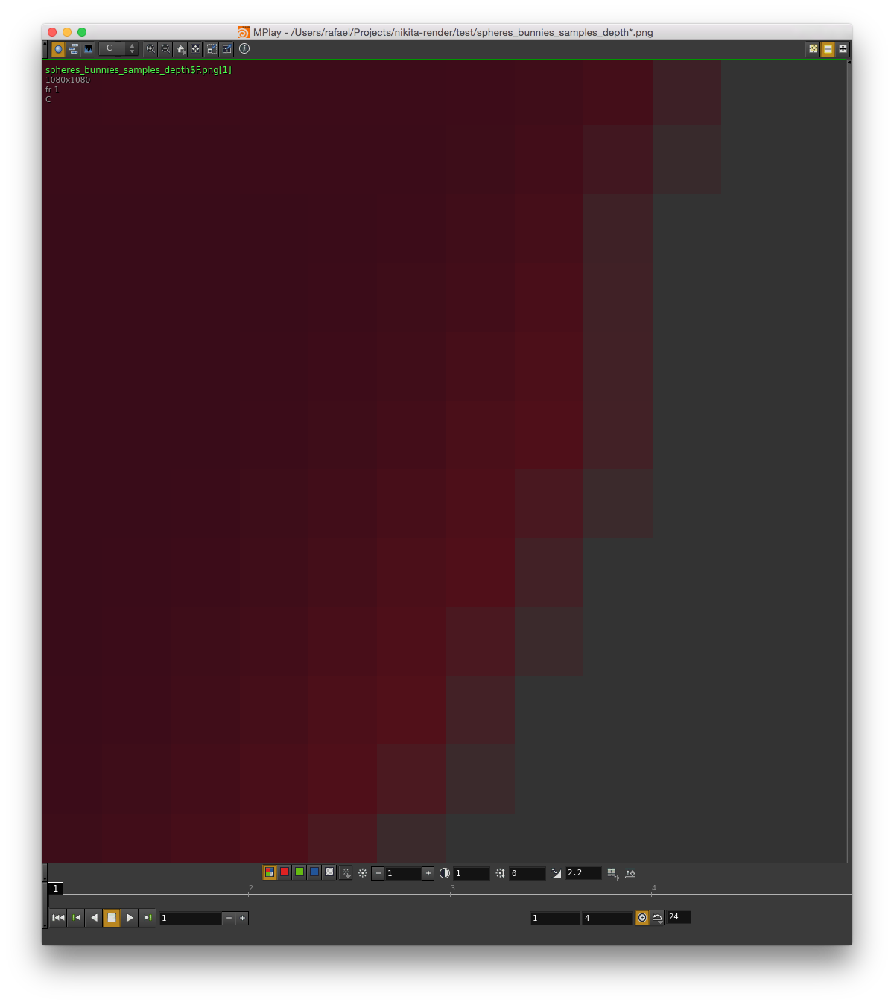Step forward one frame
The width and height of the screenshot is (894, 1005).
pos(148,918)
